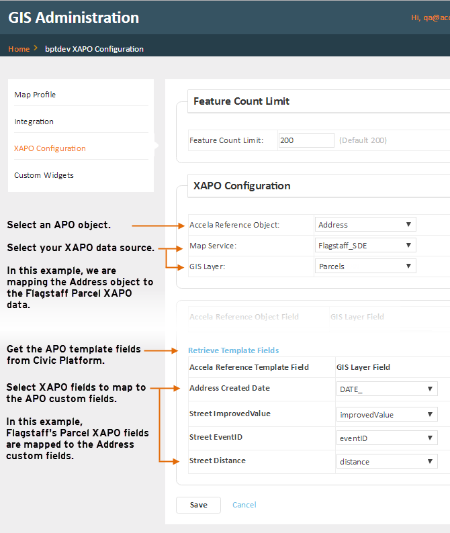Expand the DATE_ field dropdown
The width and height of the screenshot is (450, 533).
[387, 389]
